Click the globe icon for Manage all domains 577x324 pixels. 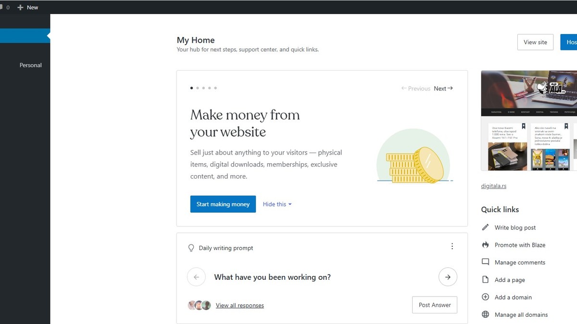click(x=485, y=315)
